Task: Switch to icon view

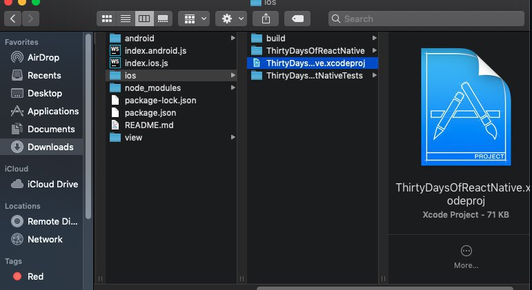Action: click(107, 19)
